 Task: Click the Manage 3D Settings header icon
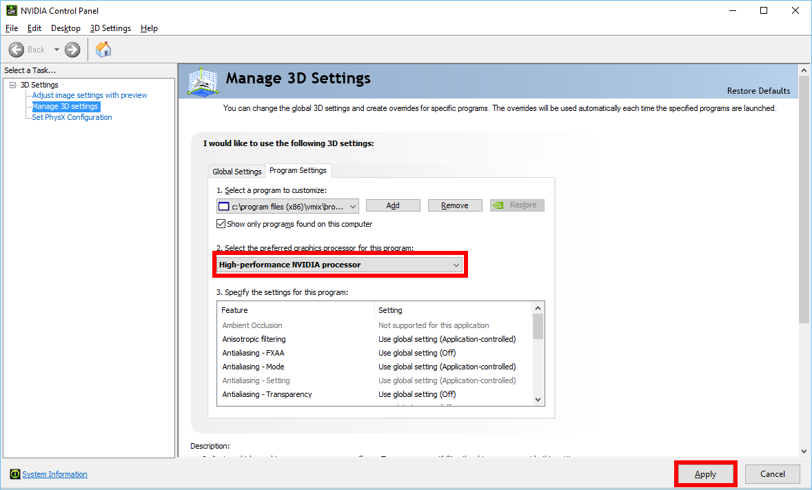pyautogui.click(x=203, y=81)
